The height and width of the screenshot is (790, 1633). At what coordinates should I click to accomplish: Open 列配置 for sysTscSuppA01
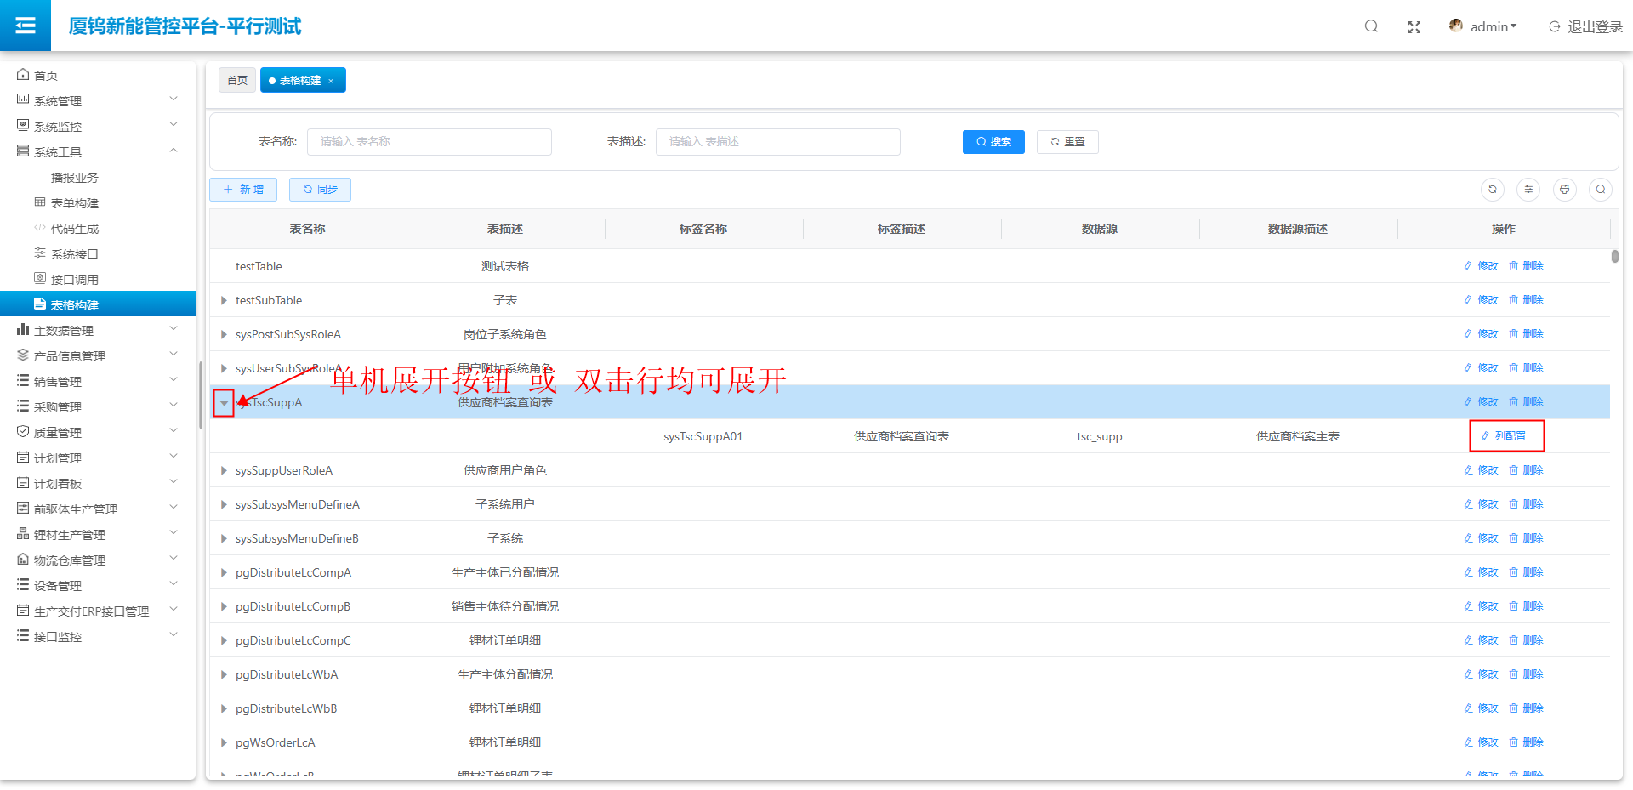coord(1505,436)
